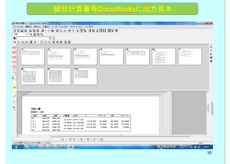Select the pink flower annotation stamp
The width and height of the screenshot is (230, 164).
click(14, 101)
